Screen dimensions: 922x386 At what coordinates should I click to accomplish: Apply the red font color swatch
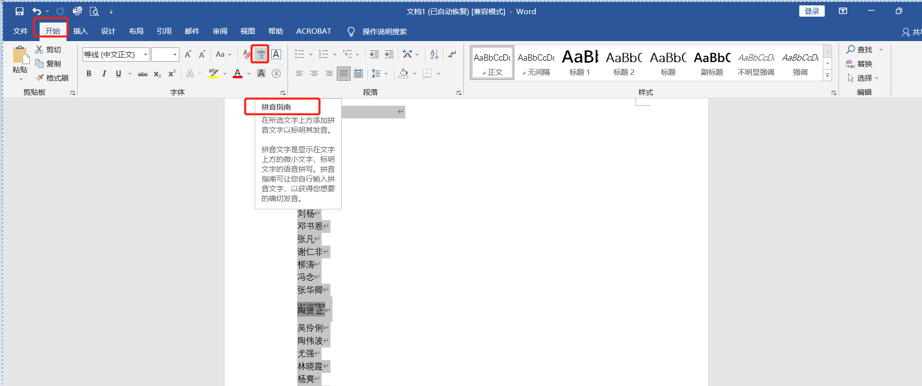[x=238, y=73]
